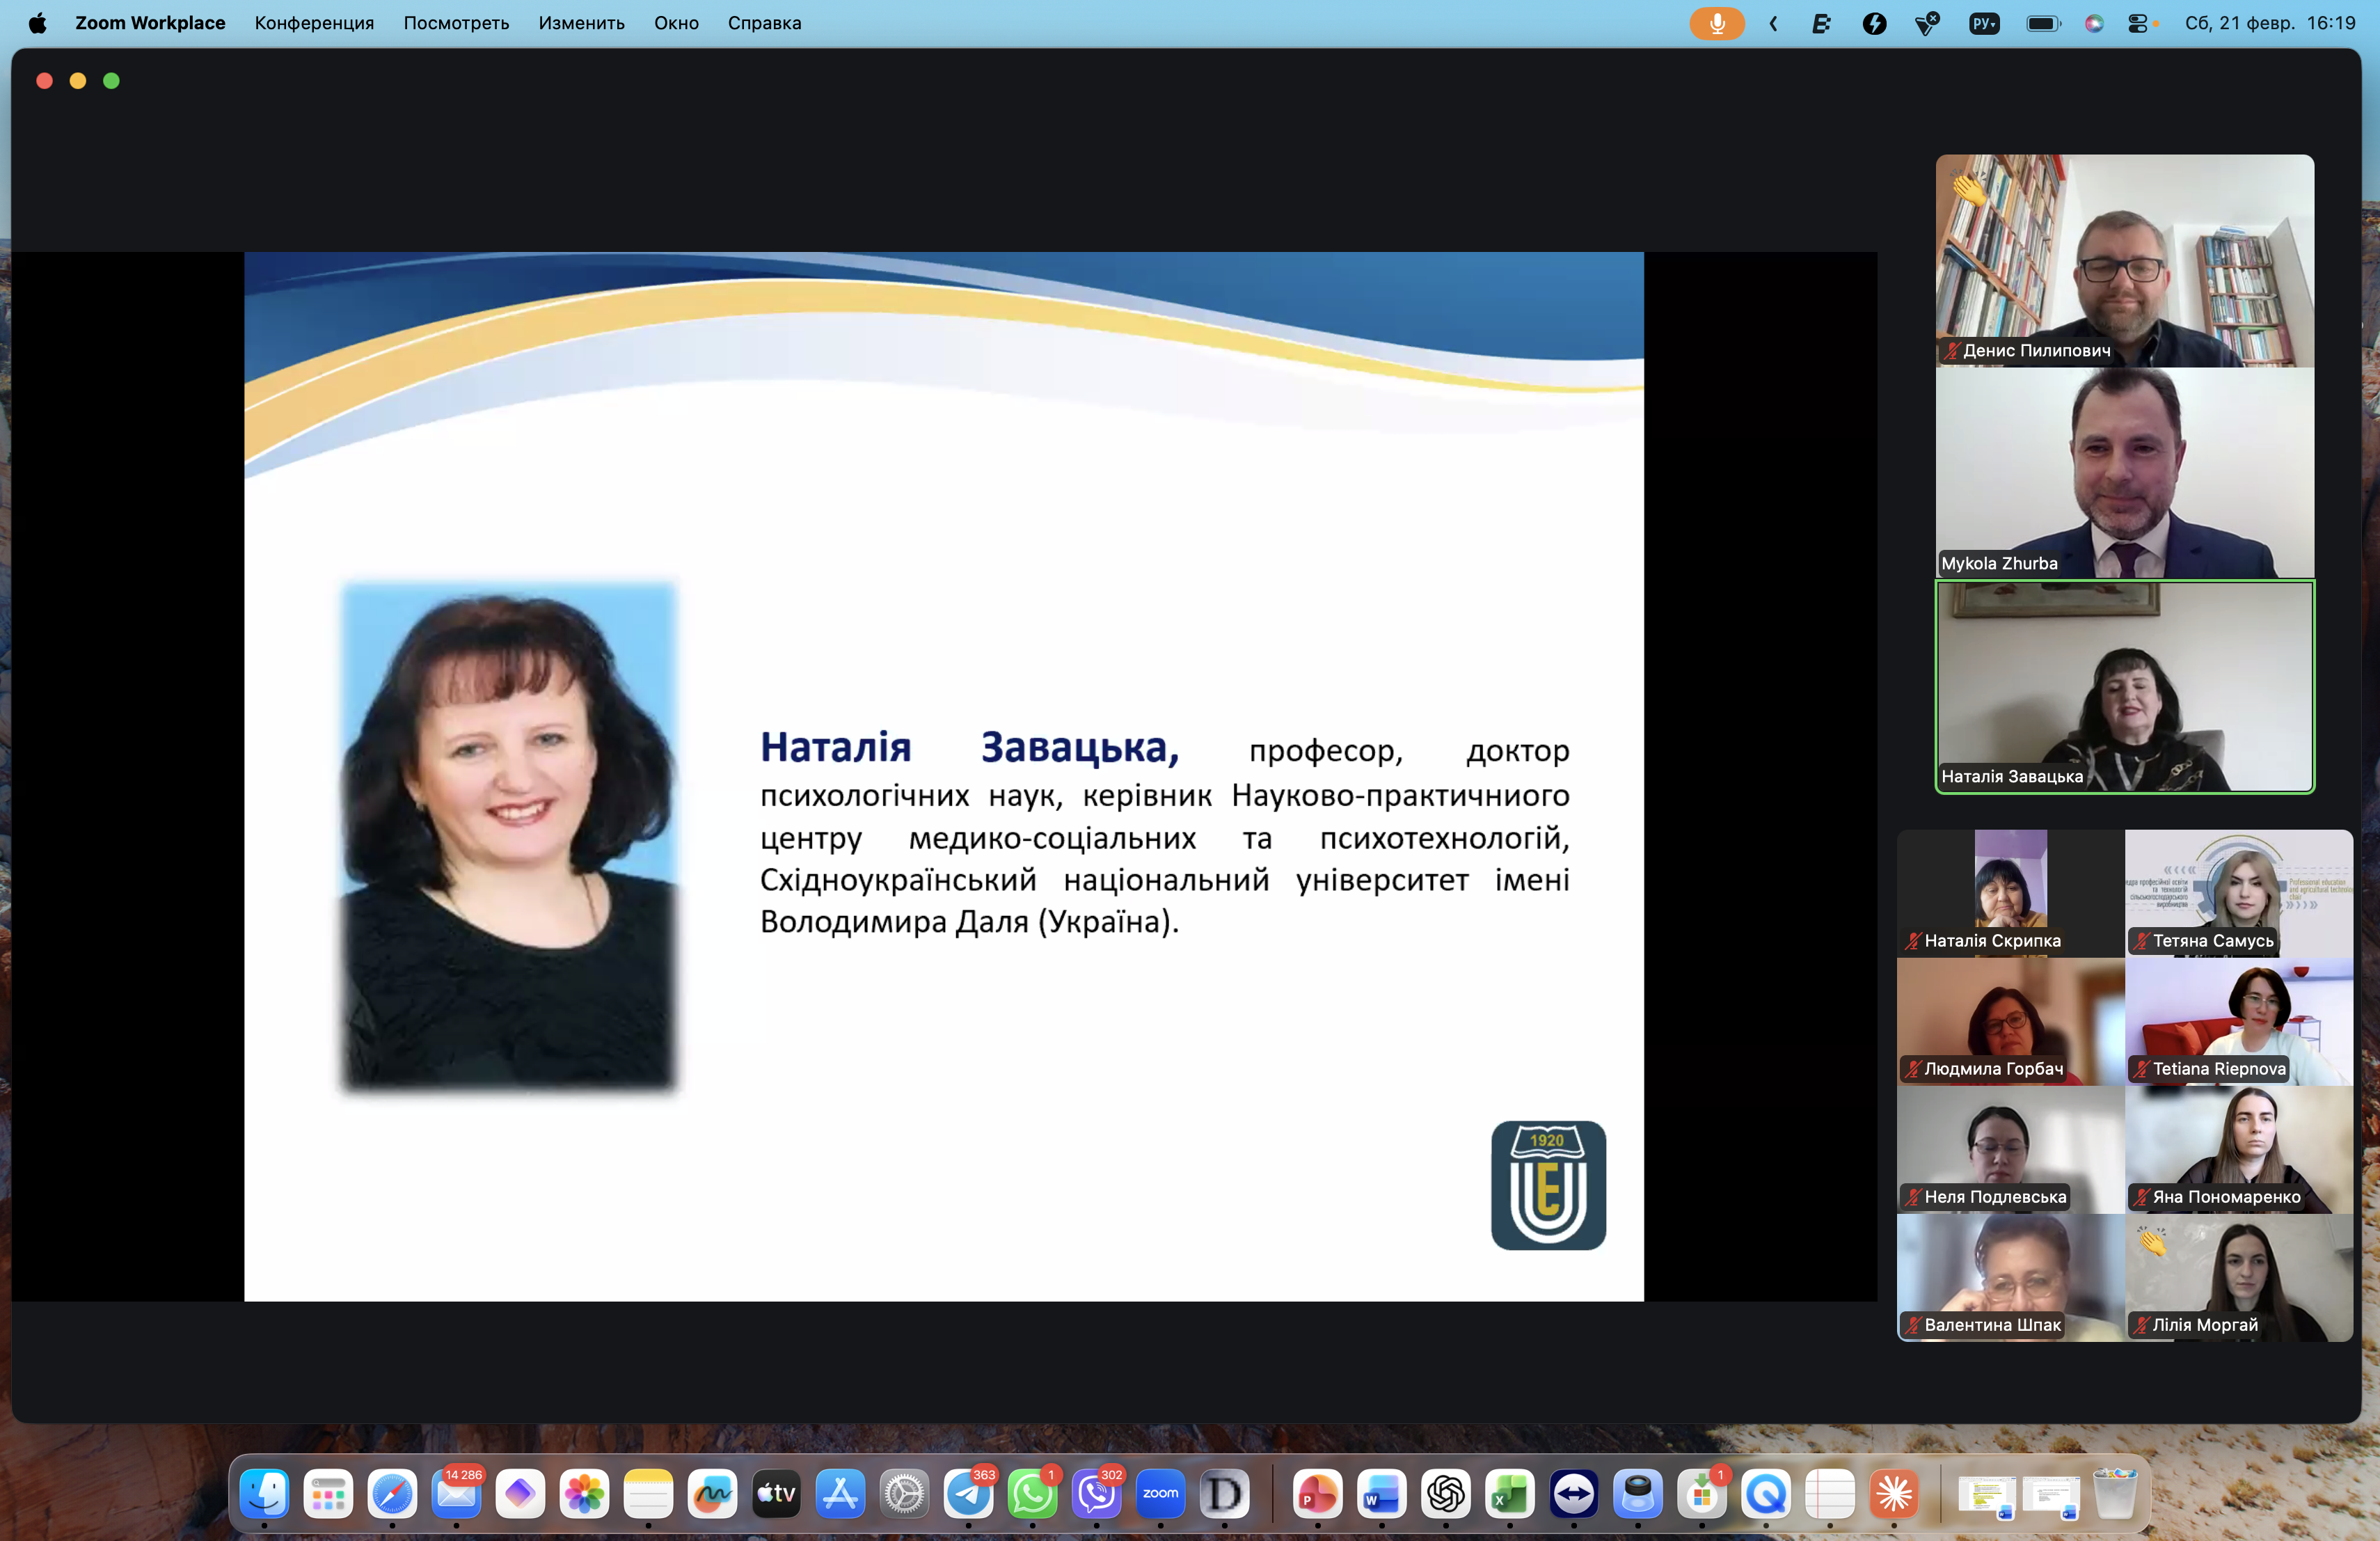The image size is (2380, 1541).
Task: Click the orange microphone indicator in menu bar
Action: click(x=1716, y=23)
